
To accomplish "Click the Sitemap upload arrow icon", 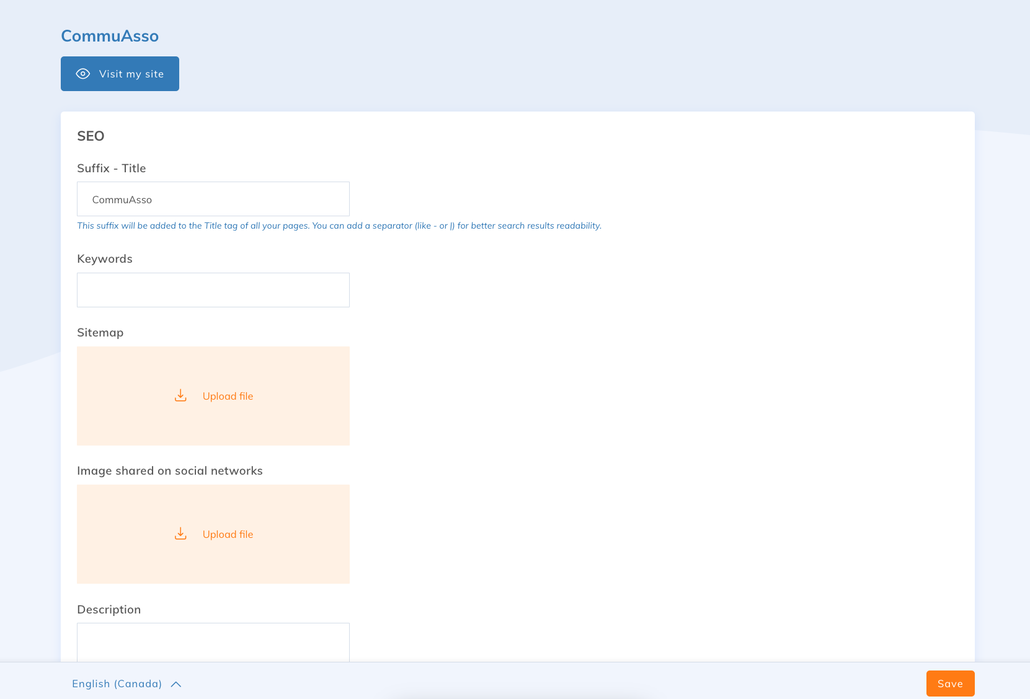I will pyautogui.click(x=180, y=396).
